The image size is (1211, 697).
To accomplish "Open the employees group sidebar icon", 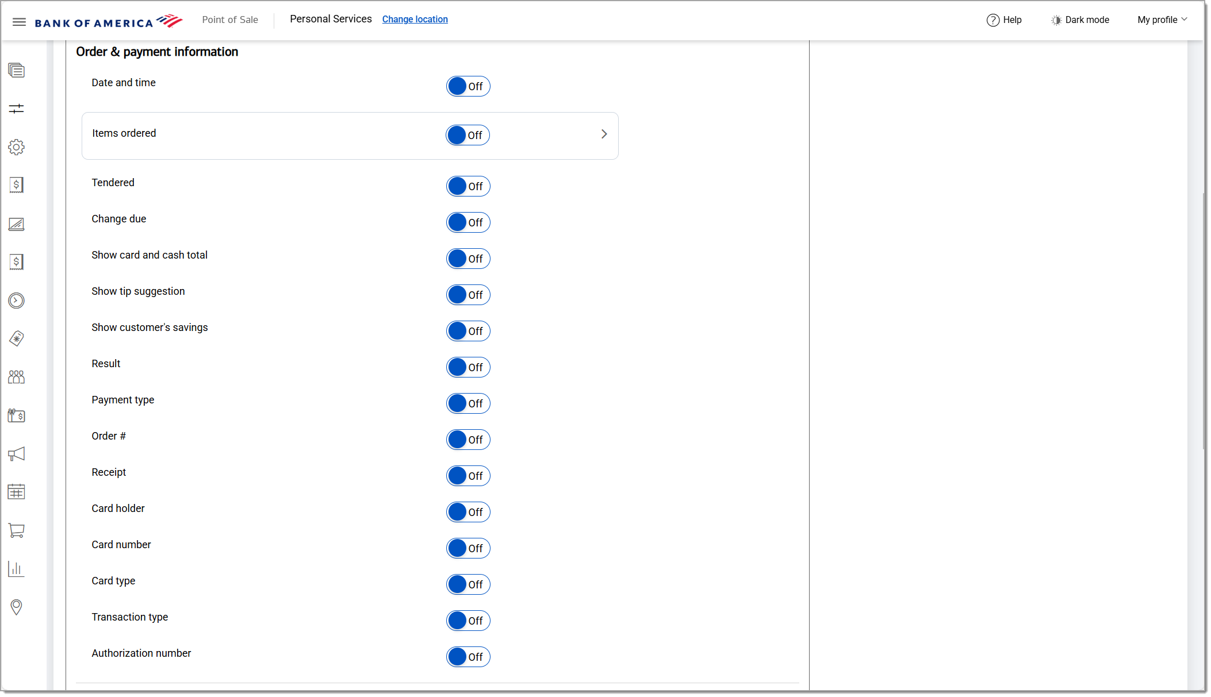I will [16, 377].
